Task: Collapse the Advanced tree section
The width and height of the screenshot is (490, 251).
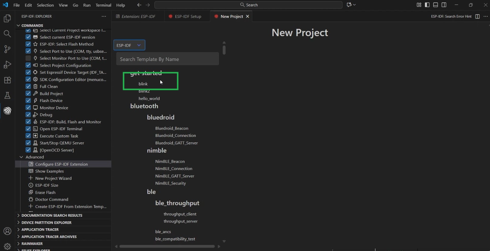Action: point(21,157)
